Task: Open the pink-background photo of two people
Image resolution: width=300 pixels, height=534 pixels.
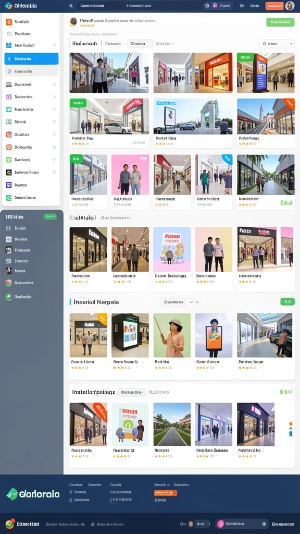Action: click(x=130, y=175)
